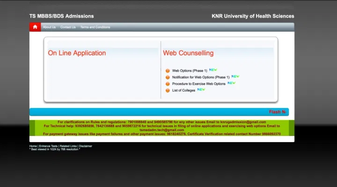Select Terms and Conditions in navbar

(95, 27)
